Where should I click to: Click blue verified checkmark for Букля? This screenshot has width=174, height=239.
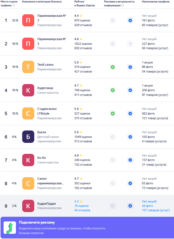[130, 137]
